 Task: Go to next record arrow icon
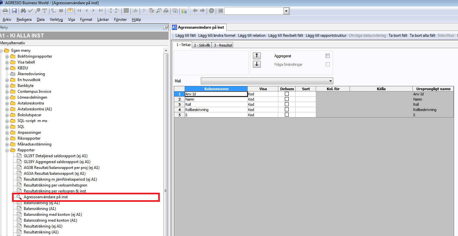[94, 11]
